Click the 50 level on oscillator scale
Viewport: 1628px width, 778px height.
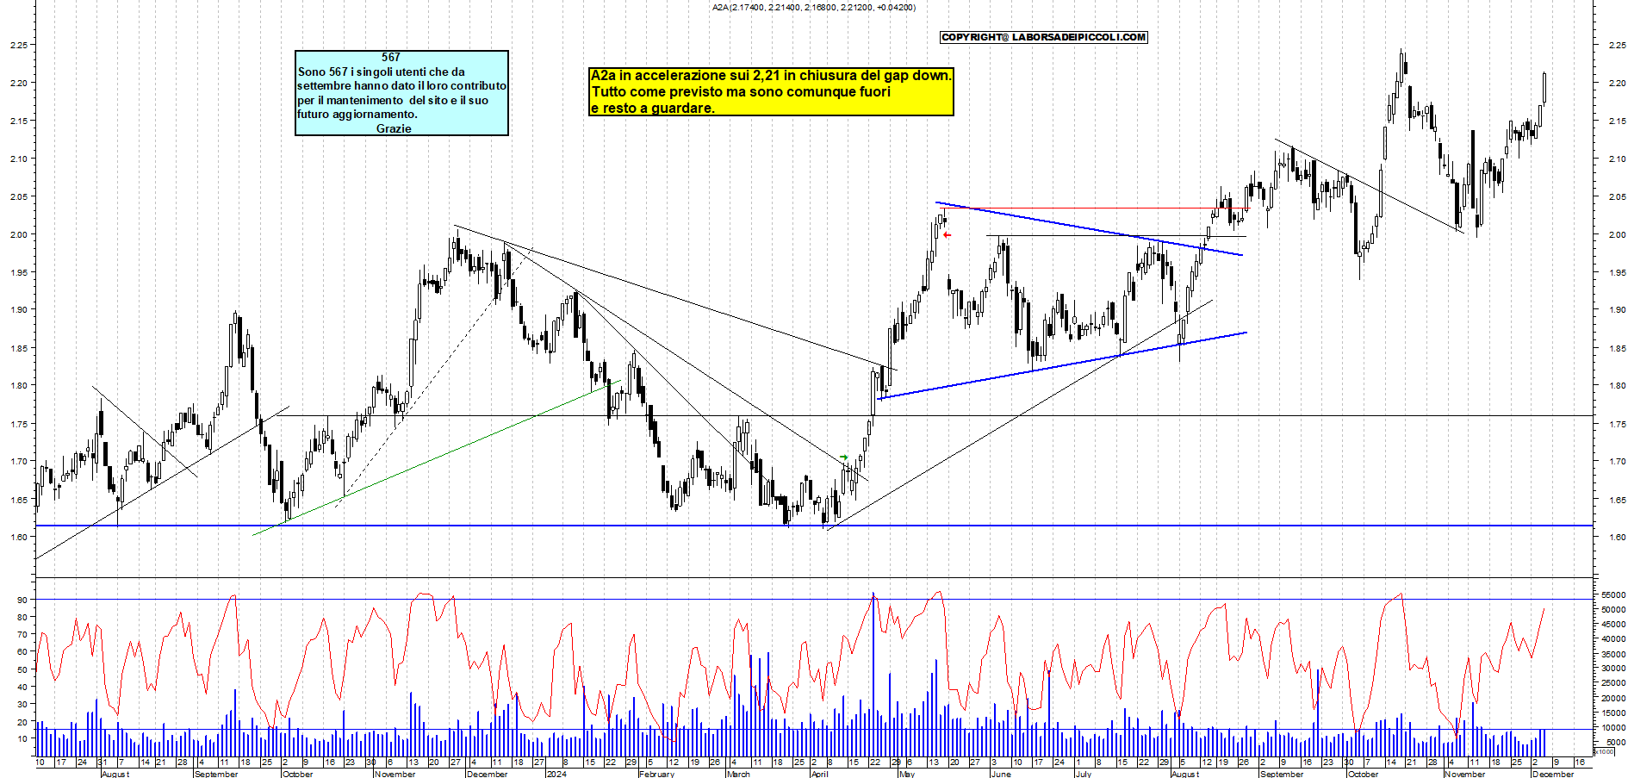tap(22, 669)
